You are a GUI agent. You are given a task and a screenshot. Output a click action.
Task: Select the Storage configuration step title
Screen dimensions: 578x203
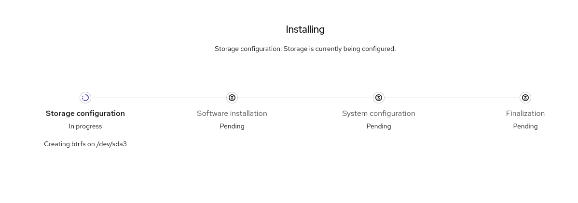[85, 114]
